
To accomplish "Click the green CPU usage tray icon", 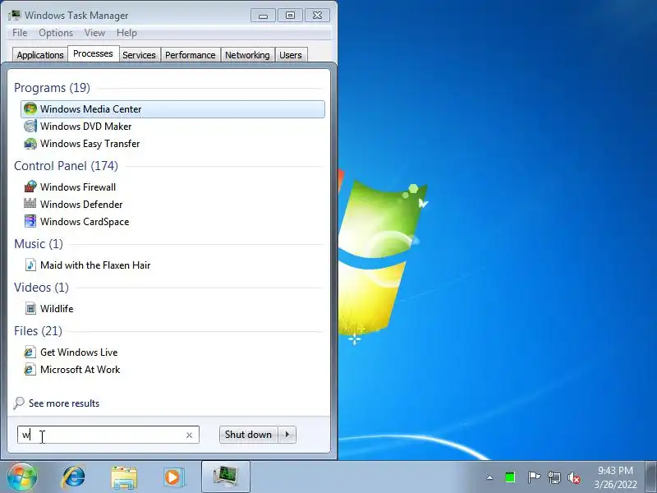I will pyautogui.click(x=510, y=477).
